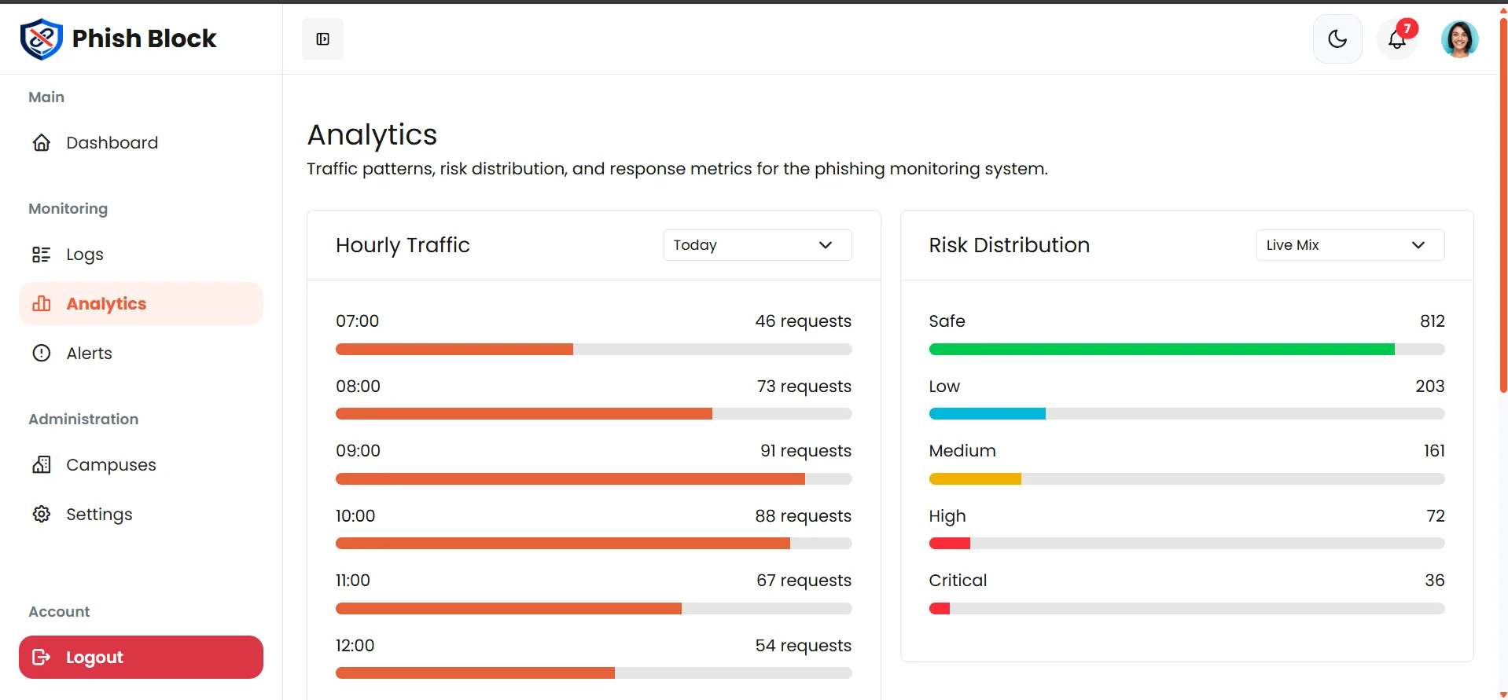Viewport: 1508px width, 700px height.
Task: Click the Risk Distribution card title
Action: click(x=1010, y=245)
